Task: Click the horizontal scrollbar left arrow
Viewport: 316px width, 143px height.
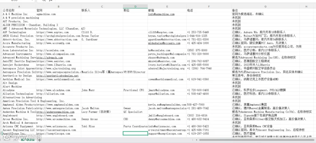Action: 196,140
